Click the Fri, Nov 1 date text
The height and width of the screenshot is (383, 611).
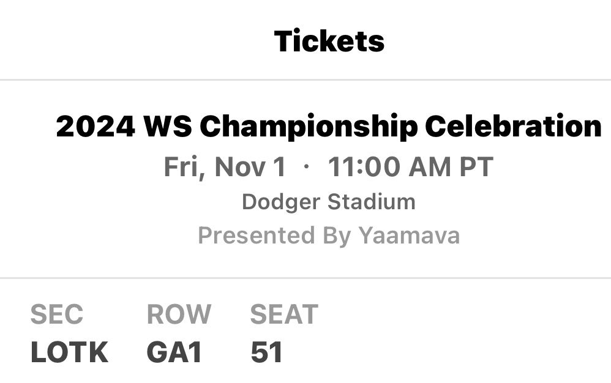point(227,166)
